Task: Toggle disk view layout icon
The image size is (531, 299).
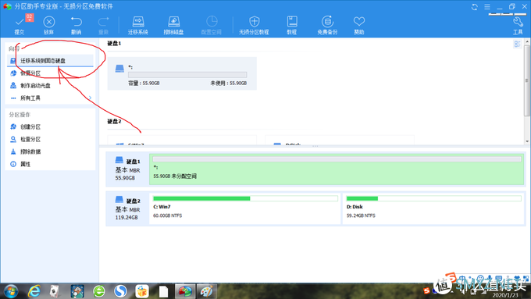Action: pos(517,44)
